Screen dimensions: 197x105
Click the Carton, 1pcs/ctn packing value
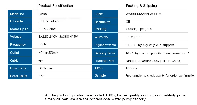138,29
